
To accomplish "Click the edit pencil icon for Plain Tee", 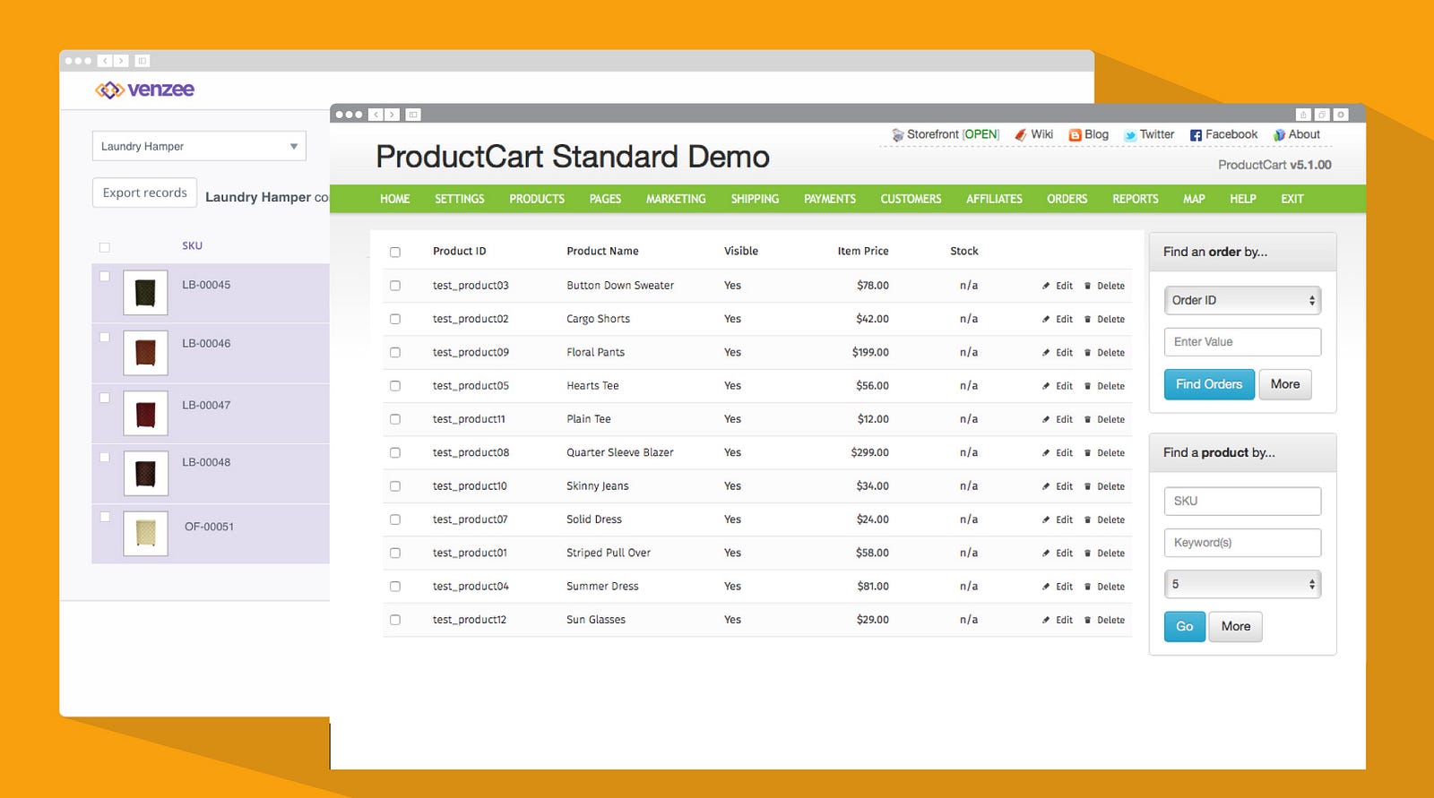I will point(1046,419).
